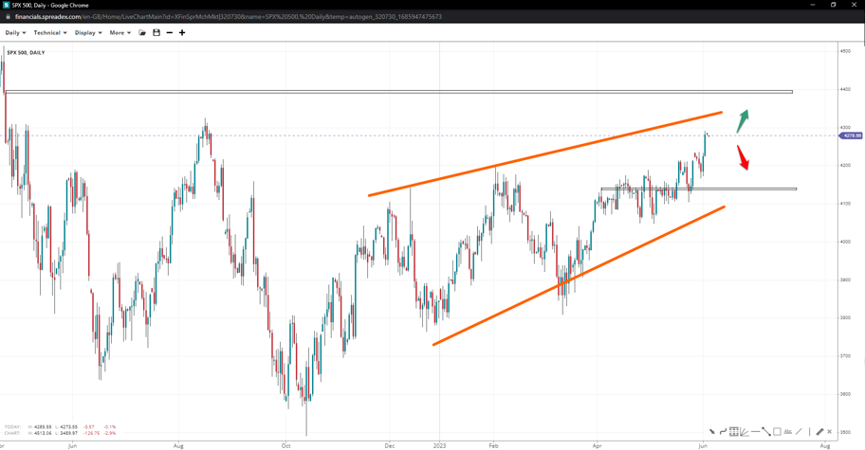Viewport: 865px width, 450px height.
Task: Choose the rectangle shape drawing tool
Action: pos(777,432)
